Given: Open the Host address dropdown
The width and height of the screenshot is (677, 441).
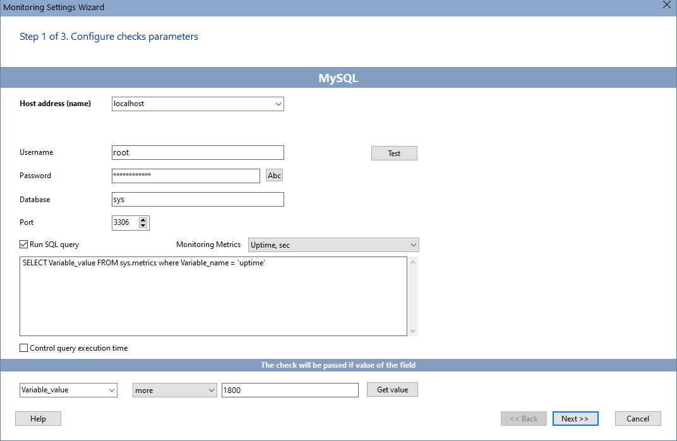Looking at the screenshot, I should point(278,104).
